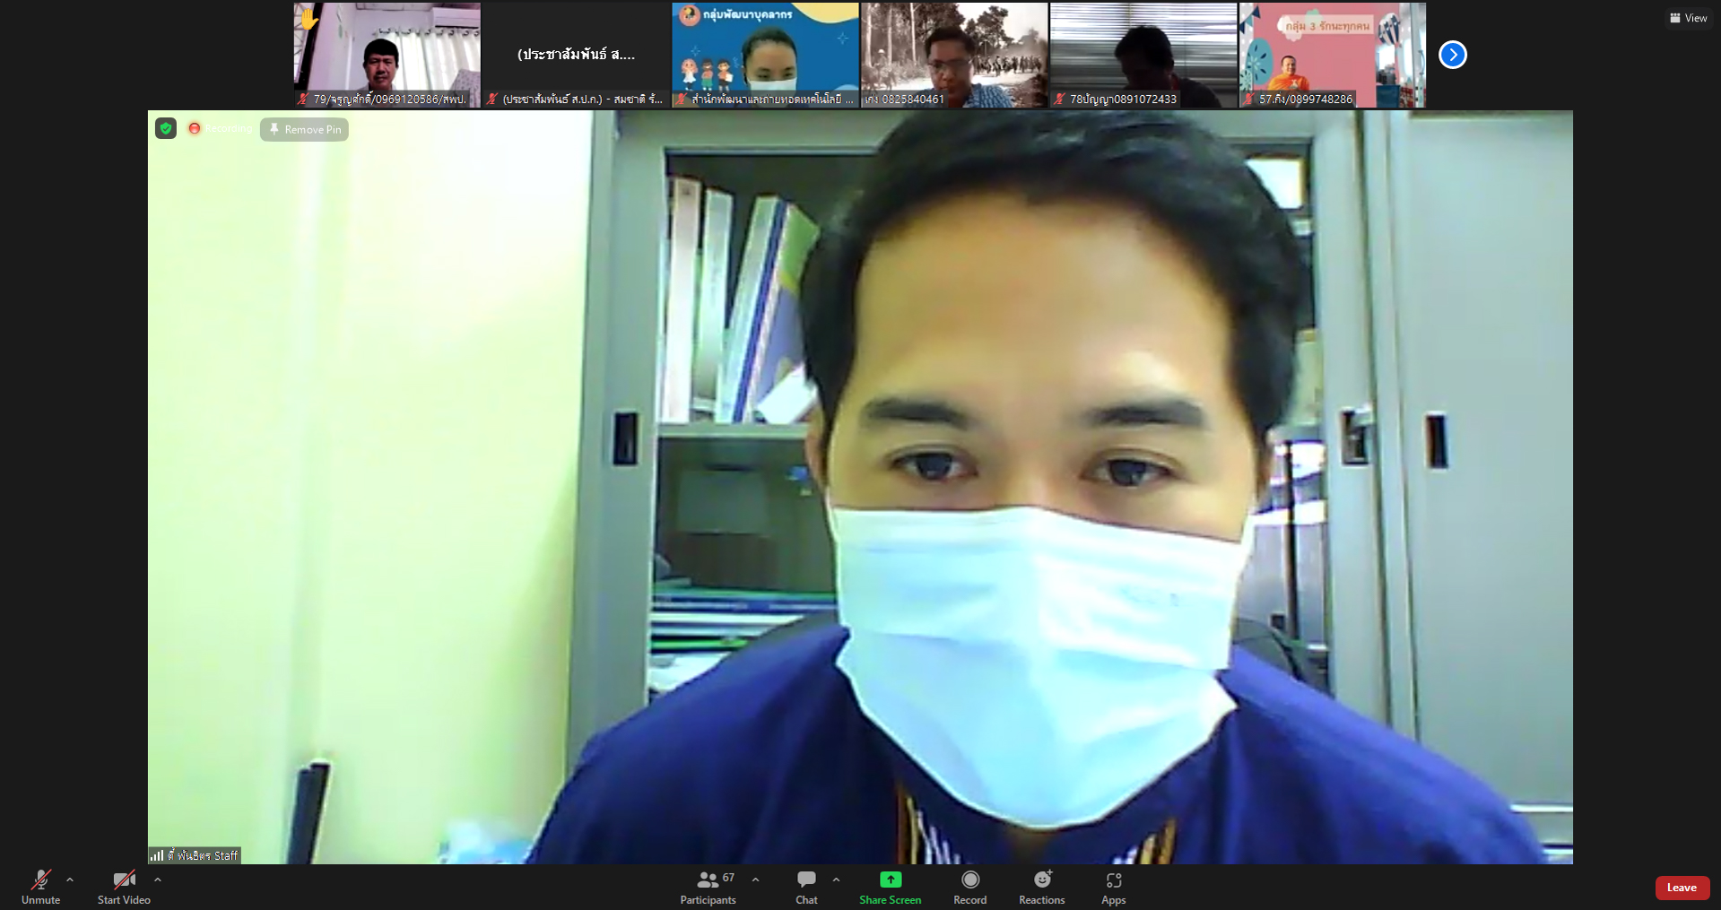Expand Participants options arrow

click(x=755, y=880)
